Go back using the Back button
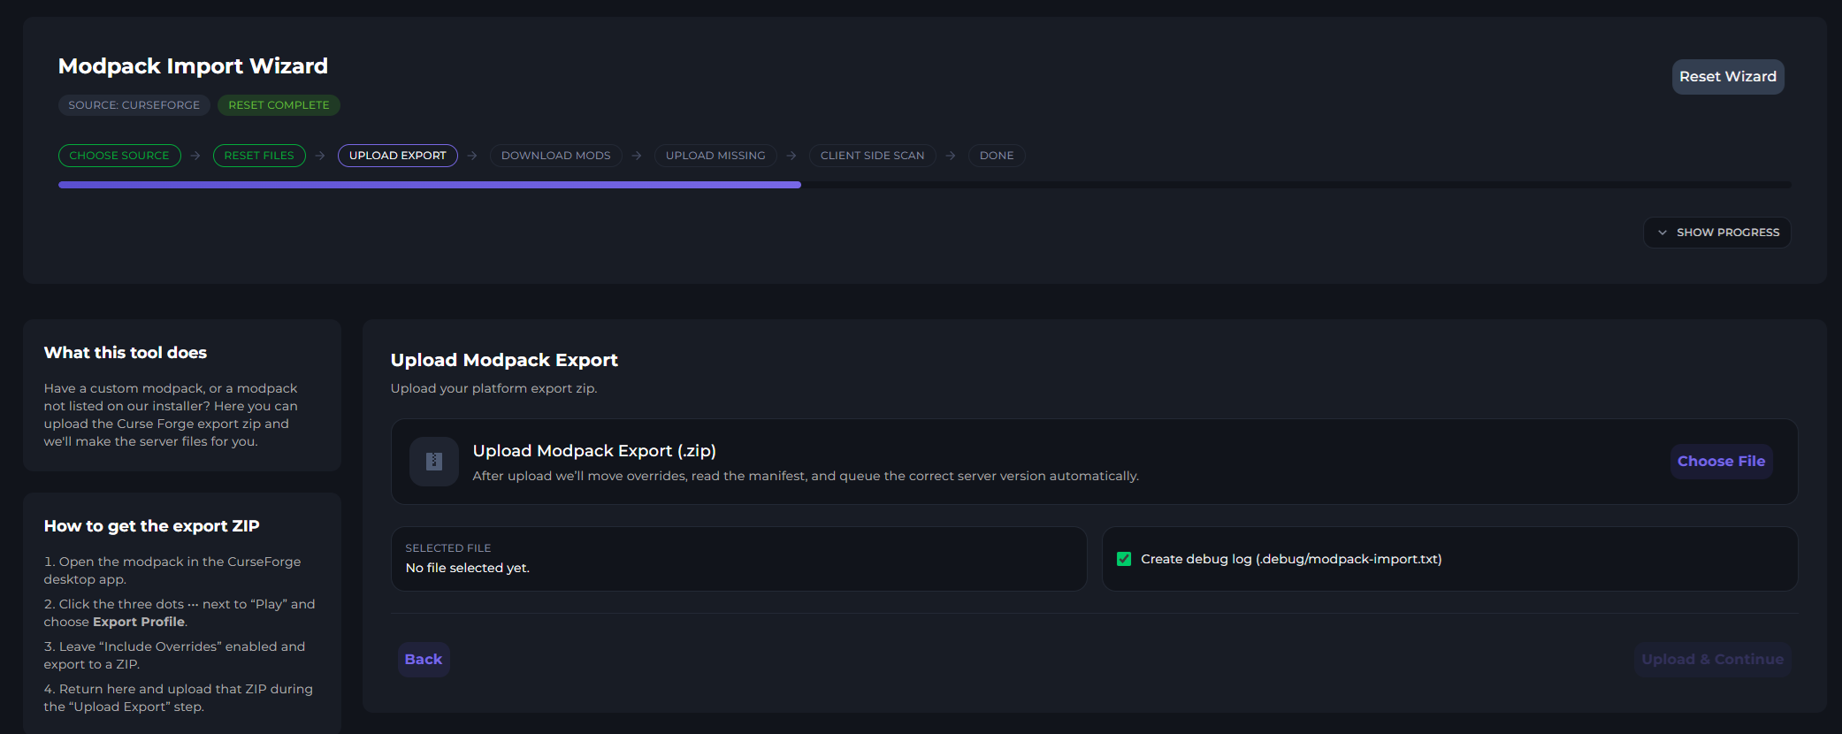 tap(423, 660)
